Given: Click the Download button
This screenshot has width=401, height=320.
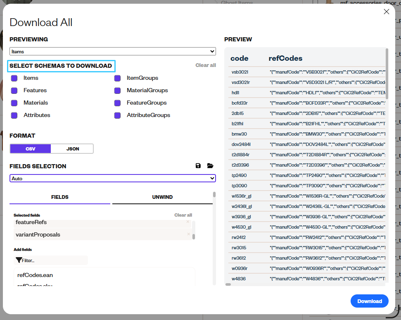Looking at the screenshot, I should click(x=370, y=301).
